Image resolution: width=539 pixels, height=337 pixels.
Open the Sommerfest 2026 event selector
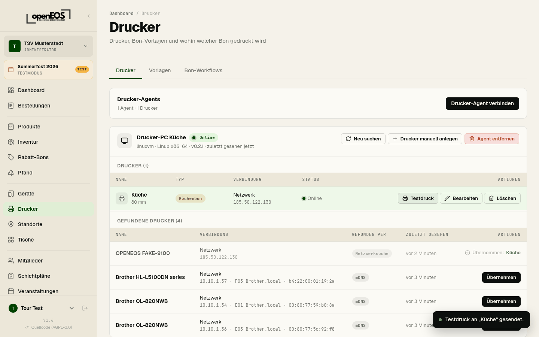click(48, 70)
